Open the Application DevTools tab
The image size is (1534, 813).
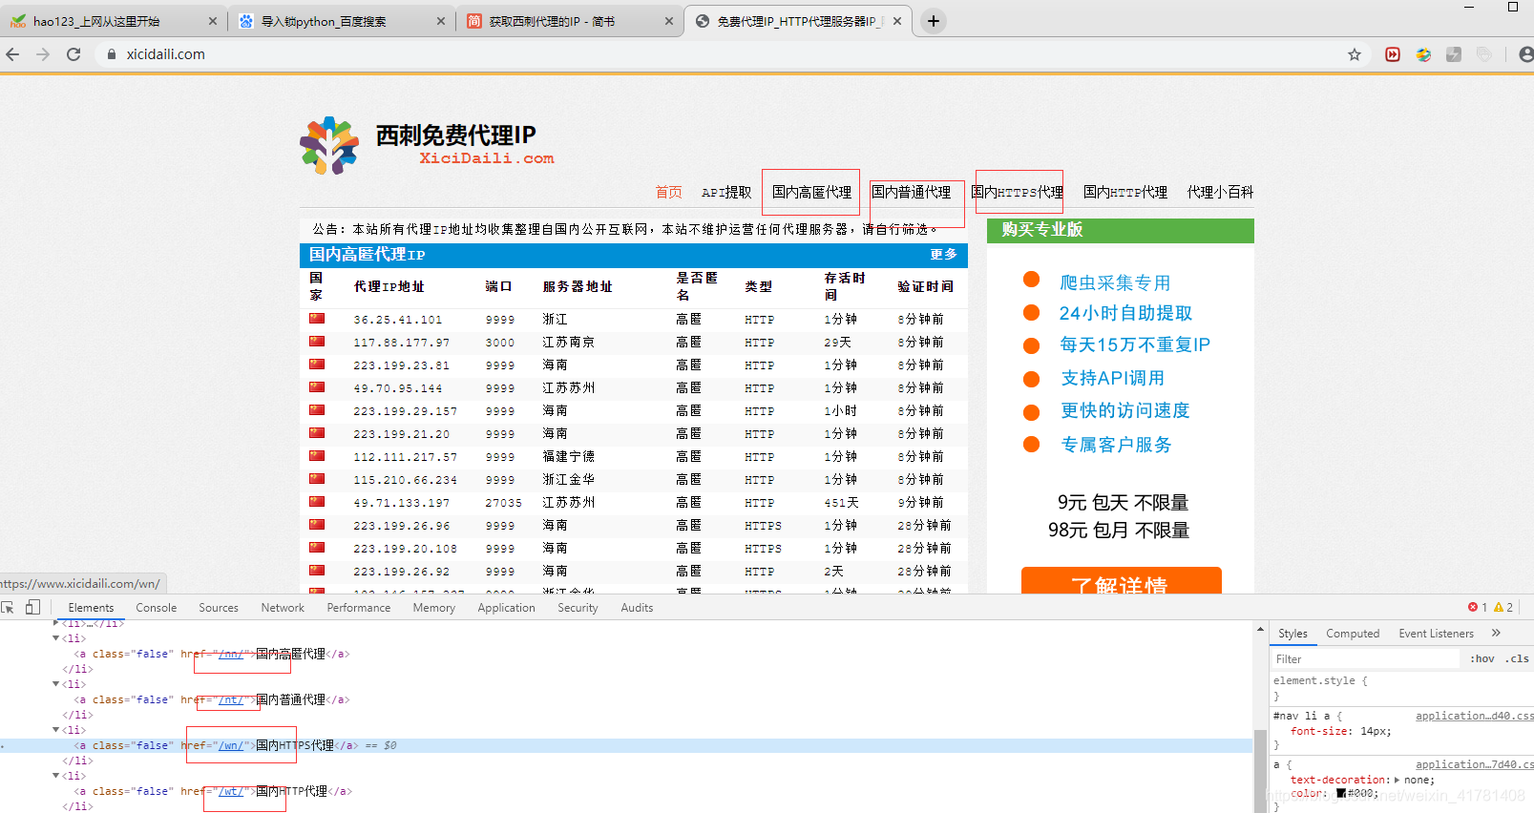(507, 608)
